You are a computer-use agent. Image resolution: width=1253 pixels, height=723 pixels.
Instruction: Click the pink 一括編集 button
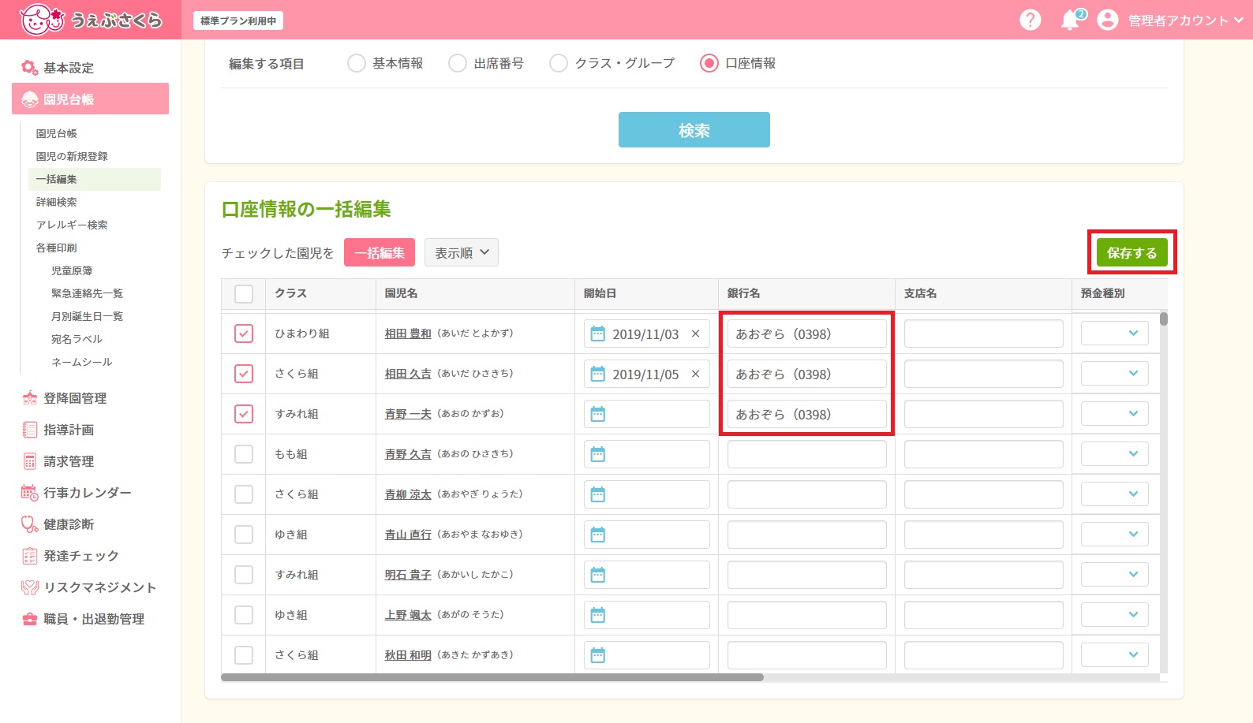380,252
